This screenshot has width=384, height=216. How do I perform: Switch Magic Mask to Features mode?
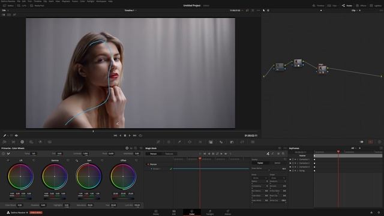(x=169, y=154)
